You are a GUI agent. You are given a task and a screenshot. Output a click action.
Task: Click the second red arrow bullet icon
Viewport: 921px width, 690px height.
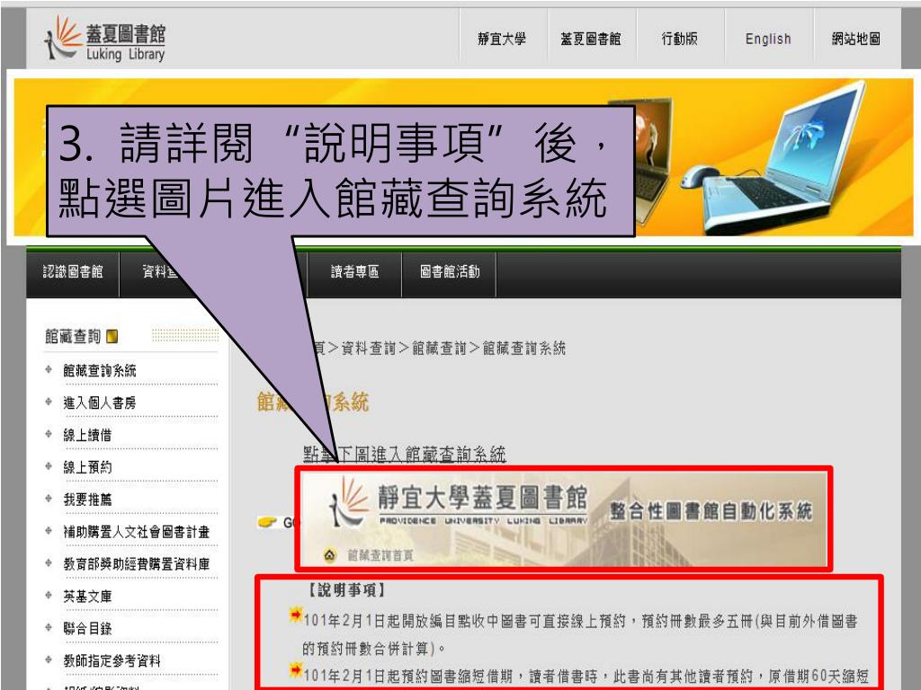296,669
